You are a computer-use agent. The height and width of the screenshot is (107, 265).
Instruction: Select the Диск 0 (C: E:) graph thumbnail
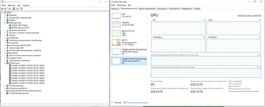coord(116,33)
